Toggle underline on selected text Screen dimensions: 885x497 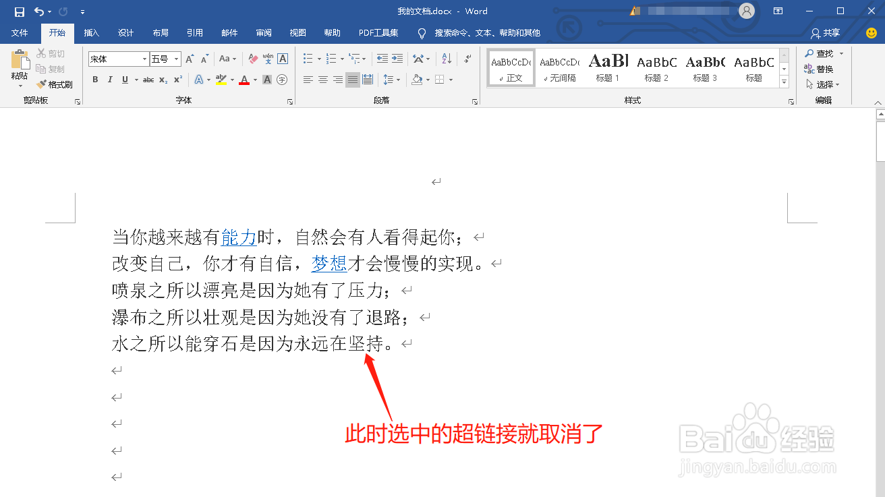click(125, 79)
